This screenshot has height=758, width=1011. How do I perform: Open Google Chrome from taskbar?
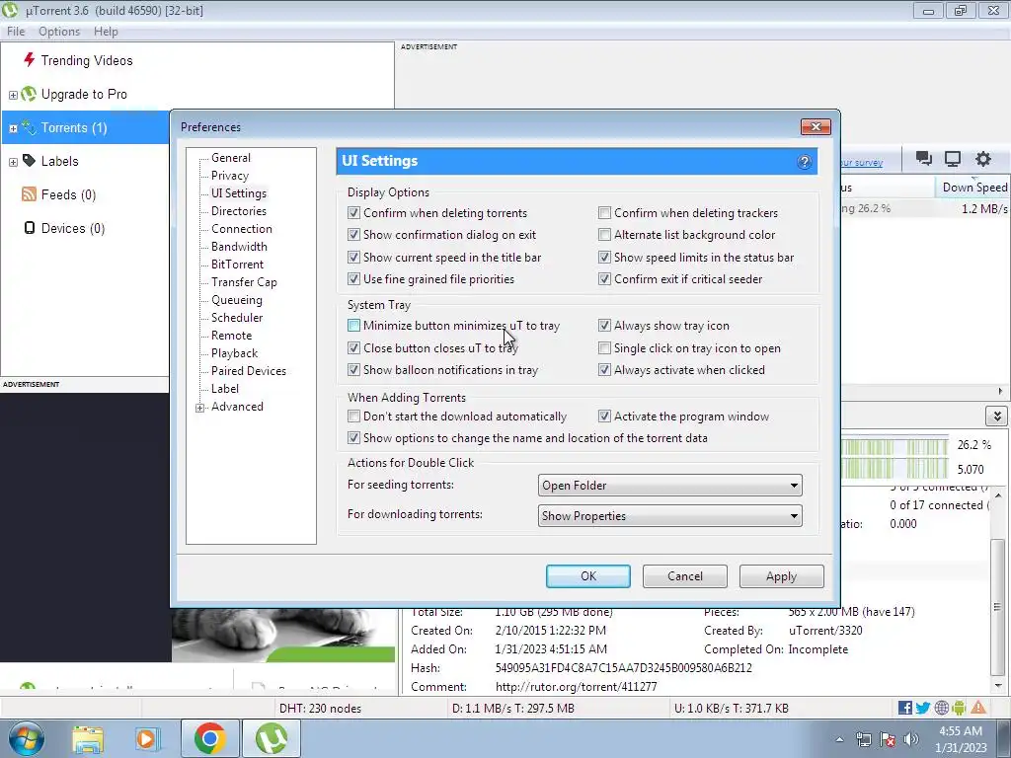pos(209,738)
